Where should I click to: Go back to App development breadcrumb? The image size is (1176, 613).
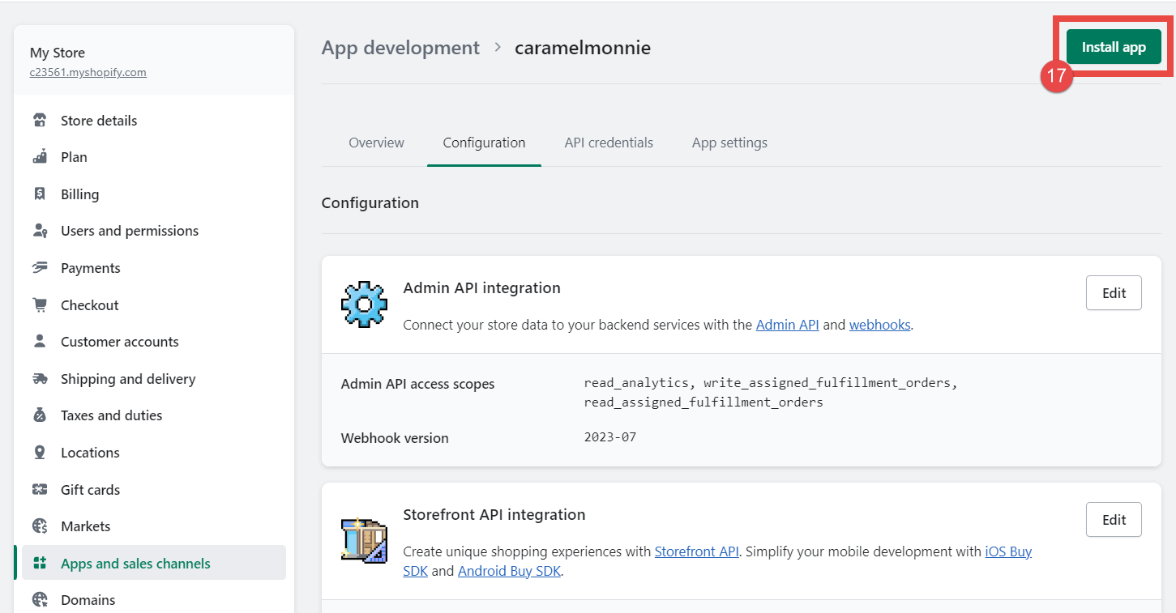tap(400, 48)
